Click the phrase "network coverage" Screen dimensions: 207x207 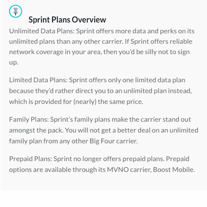(36, 52)
